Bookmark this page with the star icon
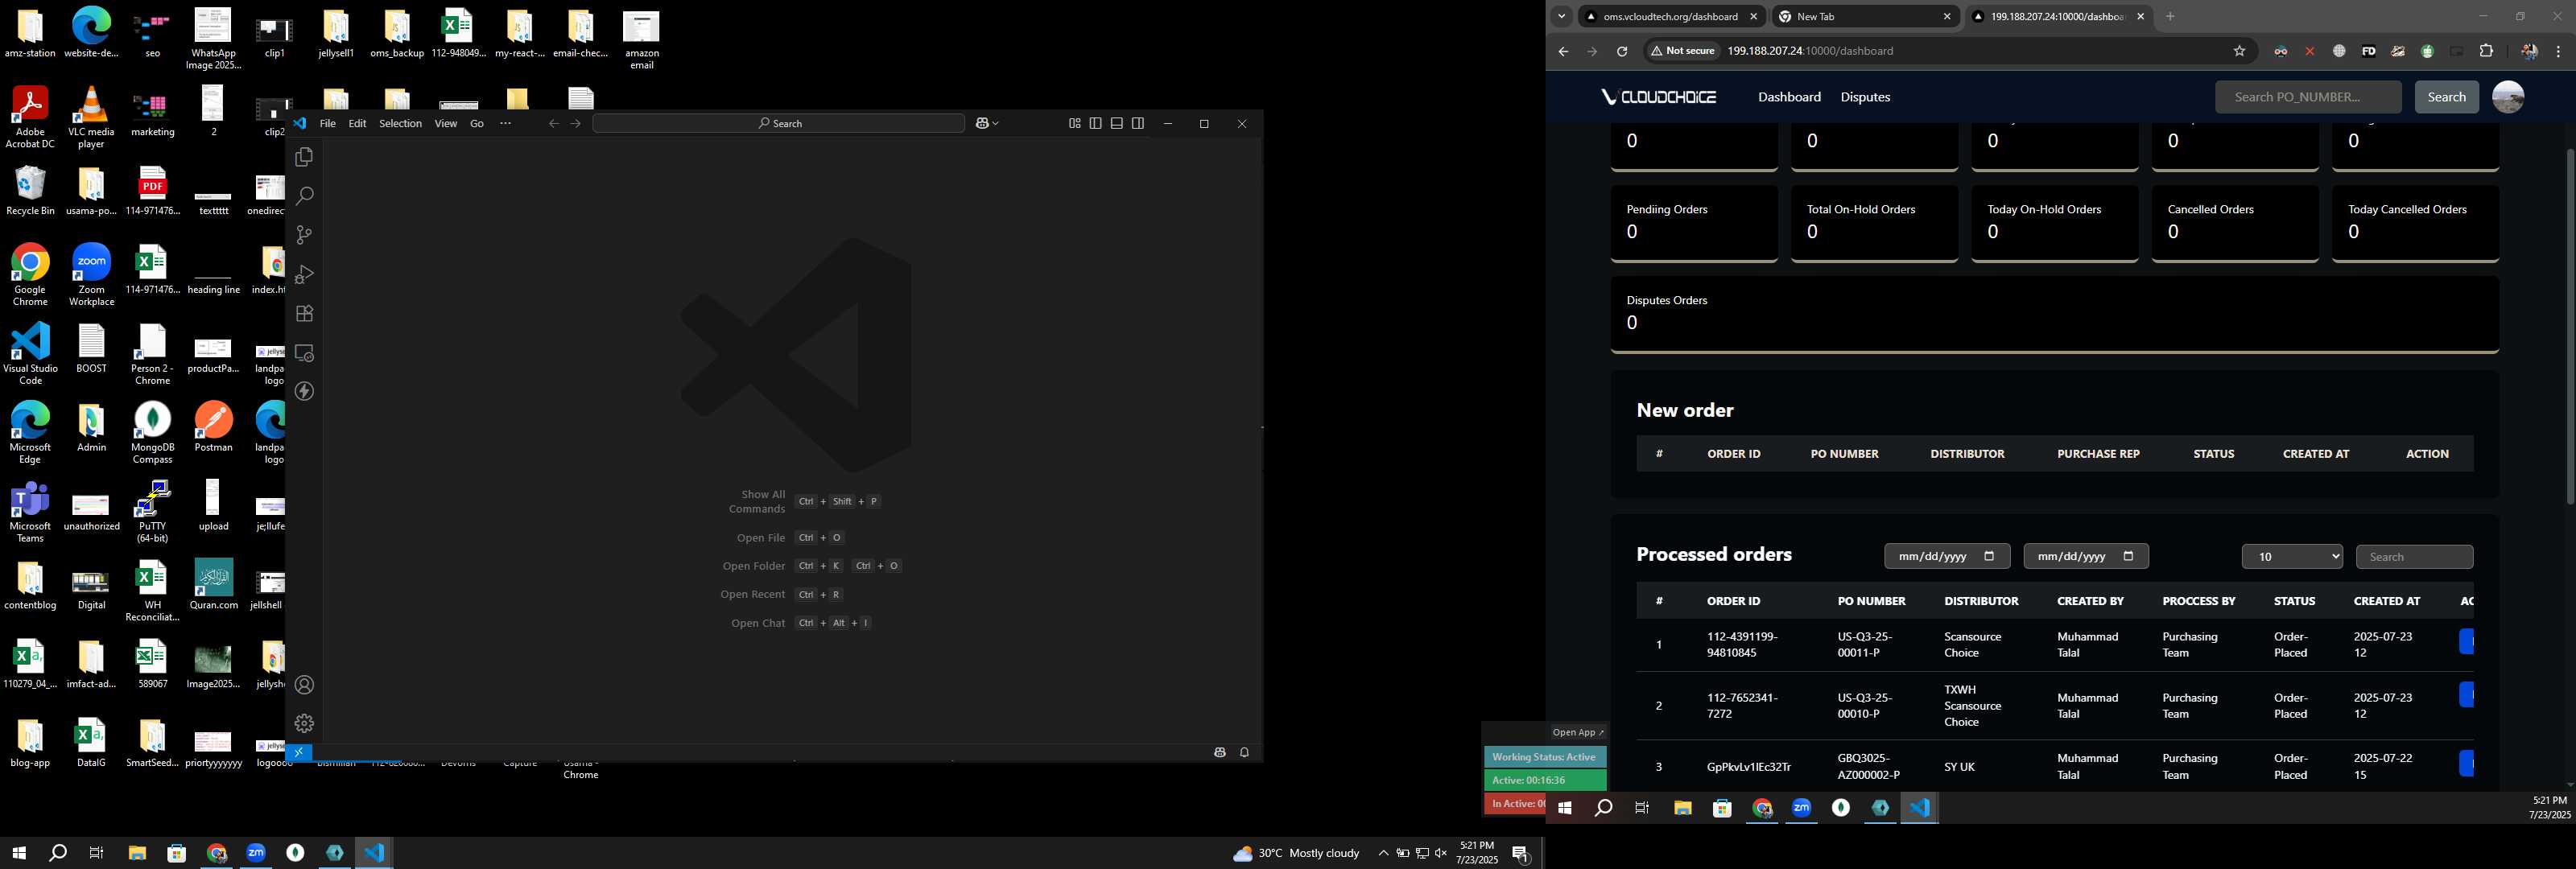This screenshot has width=2576, height=869. [2239, 51]
